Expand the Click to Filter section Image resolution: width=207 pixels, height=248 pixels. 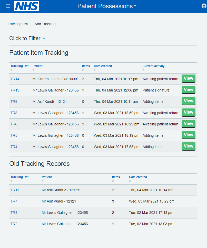pos(27,38)
